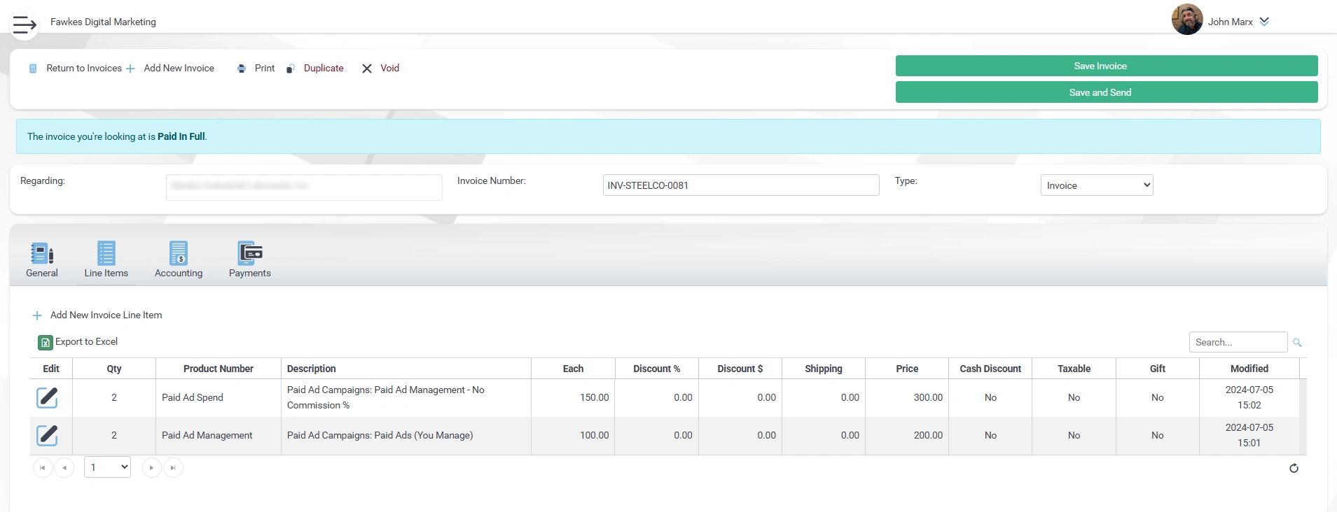
Task: Open the Payments tab
Action: tap(250, 259)
